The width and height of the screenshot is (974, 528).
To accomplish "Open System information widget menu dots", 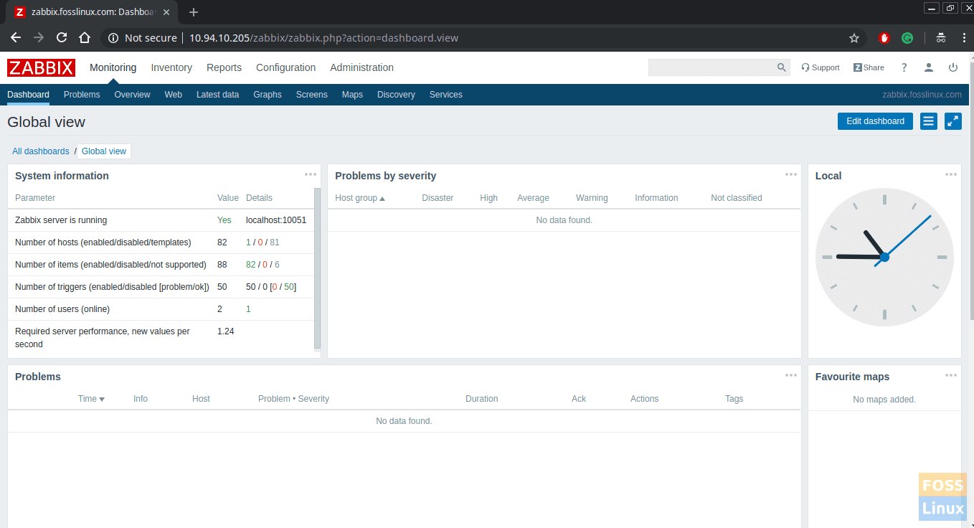I will [x=311, y=174].
